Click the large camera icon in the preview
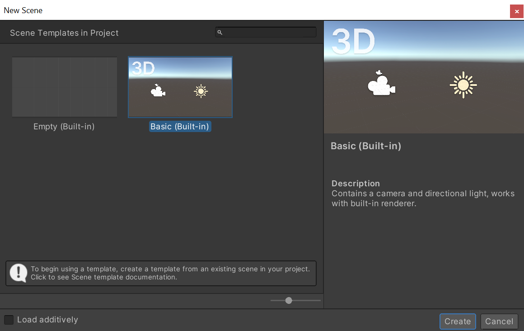Screen dimensions: 524x331 click(x=381, y=84)
